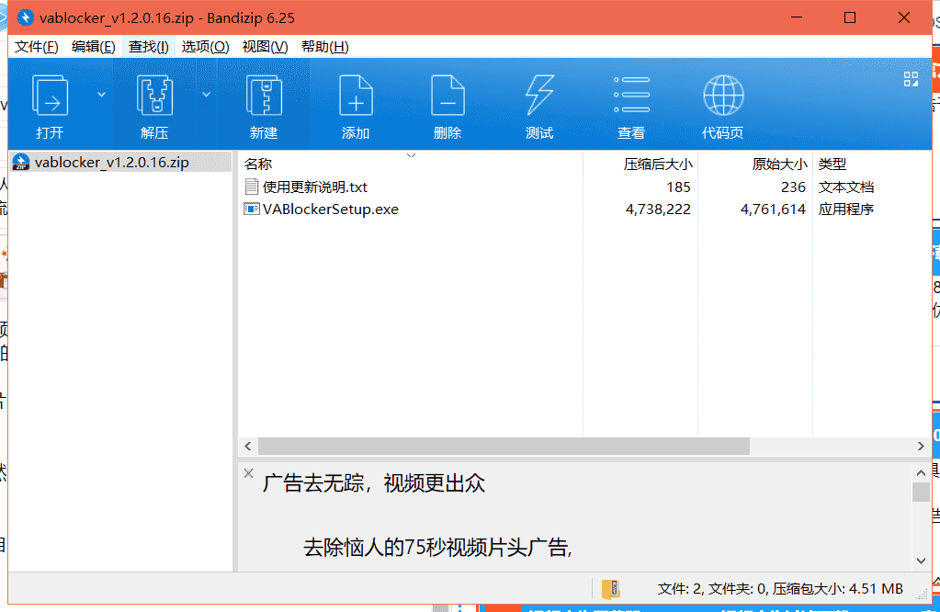Click the exe icon of VABlockerSetup.exe
This screenshot has width=940, height=612.
(251, 210)
